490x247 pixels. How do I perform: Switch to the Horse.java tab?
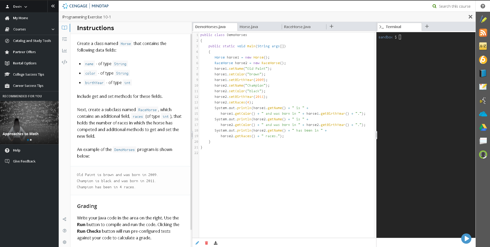pyautogui.click(x=249, y=27)
